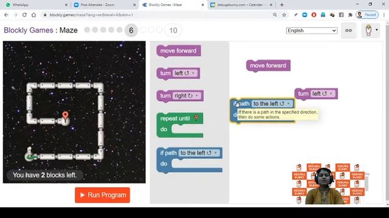Open the browser home page
The width and height of the screenshot is (389, 218).
pyautogui.click(x=34, y=15)
